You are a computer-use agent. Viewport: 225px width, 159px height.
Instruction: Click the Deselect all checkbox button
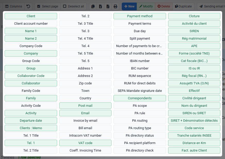[73, 6]
